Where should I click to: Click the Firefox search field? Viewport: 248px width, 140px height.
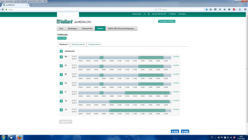pos(181,9)
